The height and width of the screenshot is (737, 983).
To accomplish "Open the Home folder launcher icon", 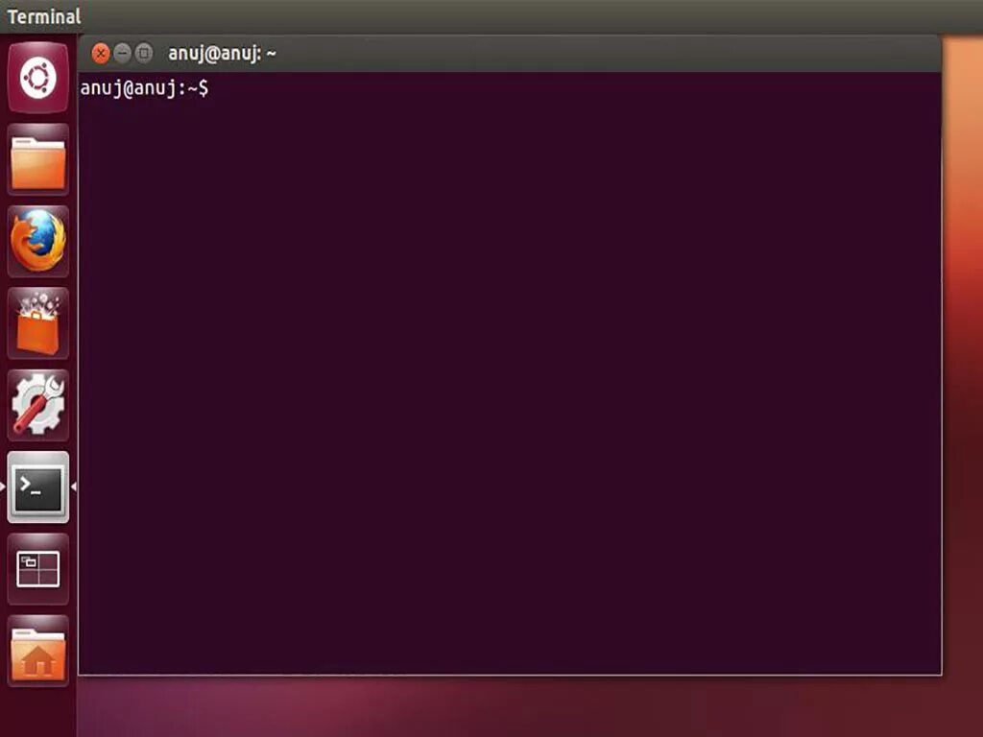I will coord(38,652).
